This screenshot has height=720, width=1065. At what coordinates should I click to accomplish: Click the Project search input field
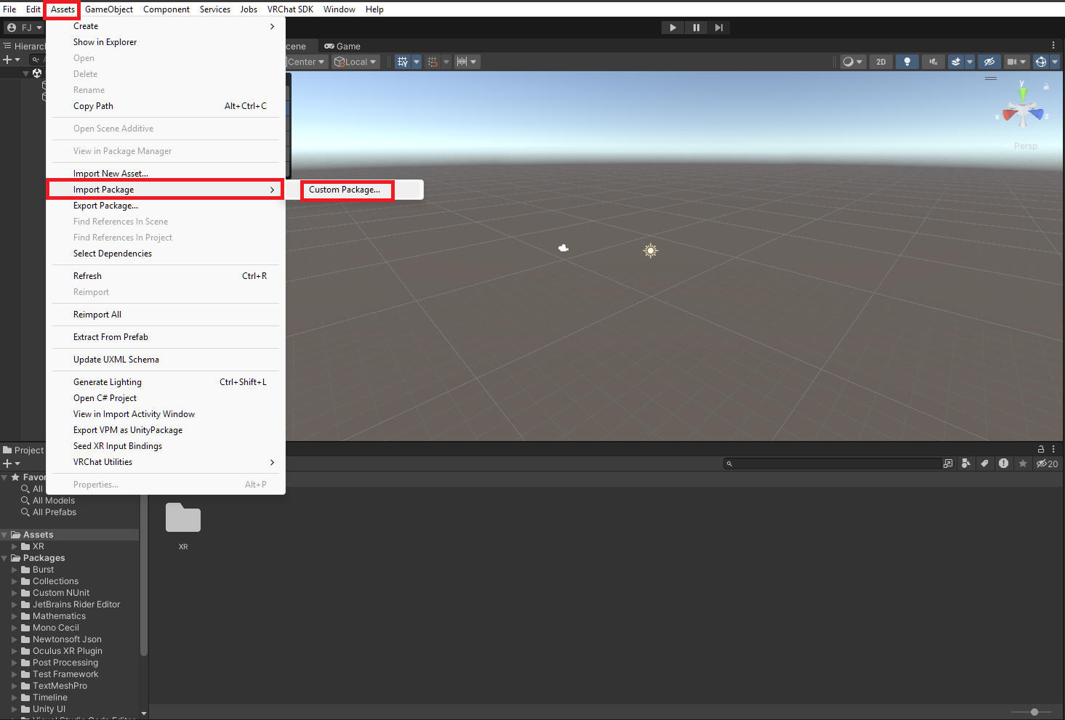836,464
